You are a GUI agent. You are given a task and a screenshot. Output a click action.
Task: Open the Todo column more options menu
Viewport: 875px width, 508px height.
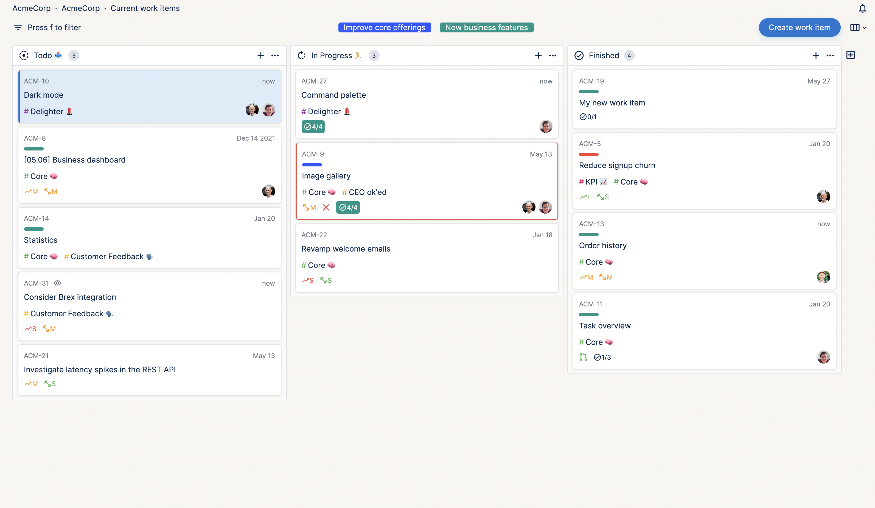(x=275, y=55)
